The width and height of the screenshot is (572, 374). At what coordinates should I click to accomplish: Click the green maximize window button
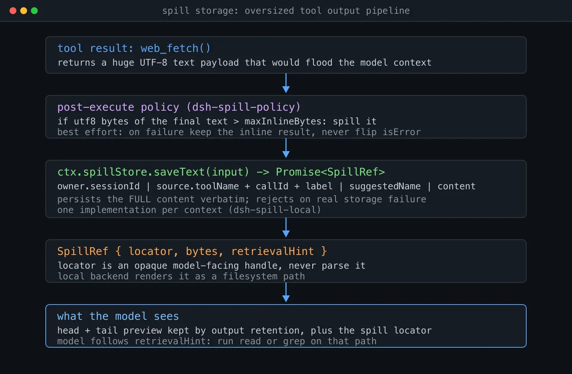point(34,11)
